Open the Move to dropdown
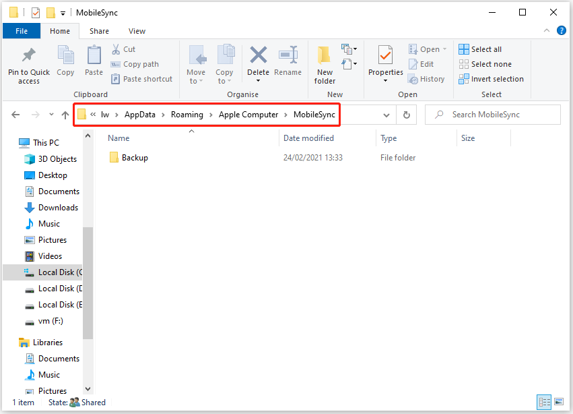Viewport: 573px width, 414px height. point(196,77)
